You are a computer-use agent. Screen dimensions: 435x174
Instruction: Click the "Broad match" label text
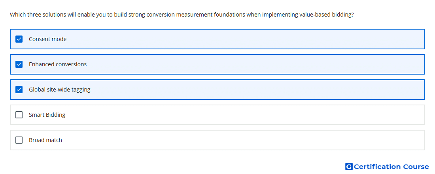tap(45, 140)
